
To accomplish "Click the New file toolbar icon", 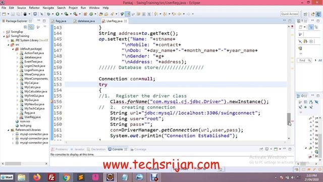I will click(4, 14).
